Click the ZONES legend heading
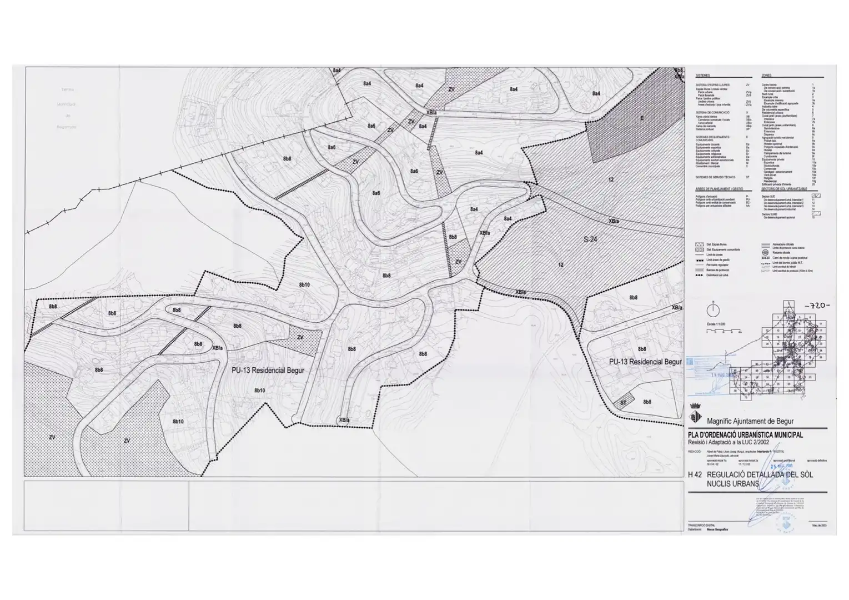The image size is (849, 600). click(x=767, y=75)
